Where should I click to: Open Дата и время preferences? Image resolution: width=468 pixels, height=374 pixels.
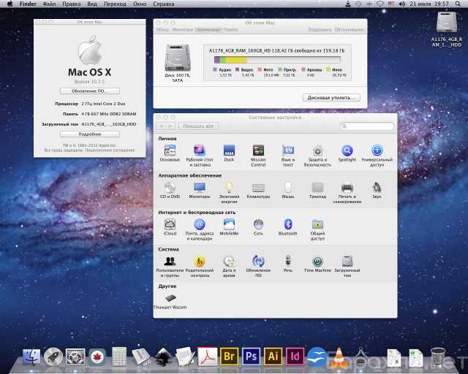click(229, 267)
